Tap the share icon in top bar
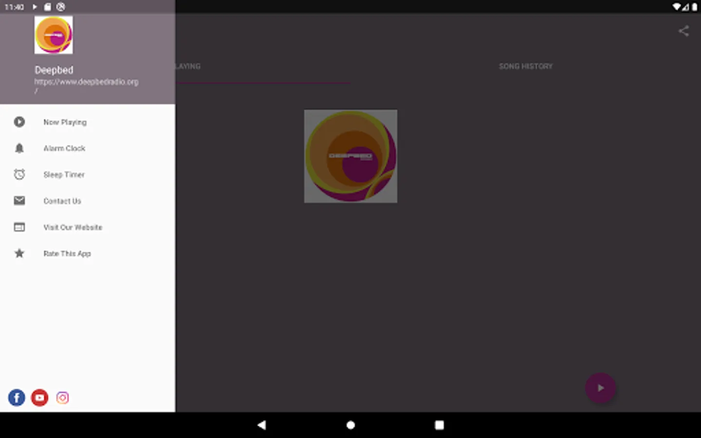The image size is (701, 438). tap(683, 31)
